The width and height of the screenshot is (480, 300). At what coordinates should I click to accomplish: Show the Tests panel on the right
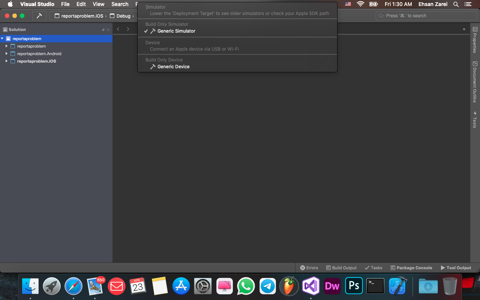click(474, 121)
